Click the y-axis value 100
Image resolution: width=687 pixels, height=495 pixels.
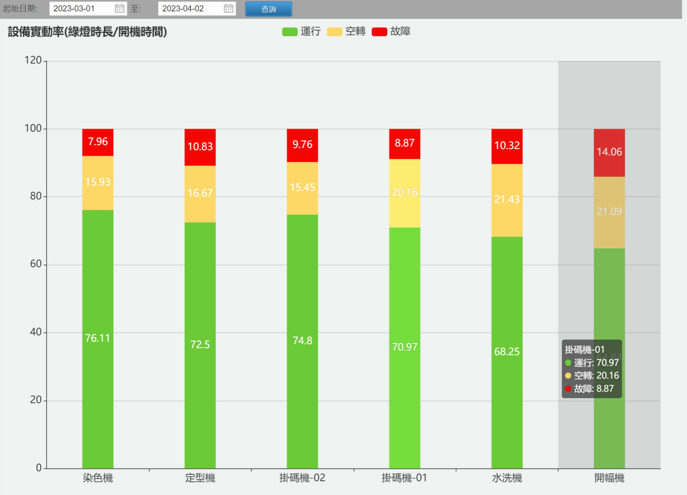click(33, 128)
